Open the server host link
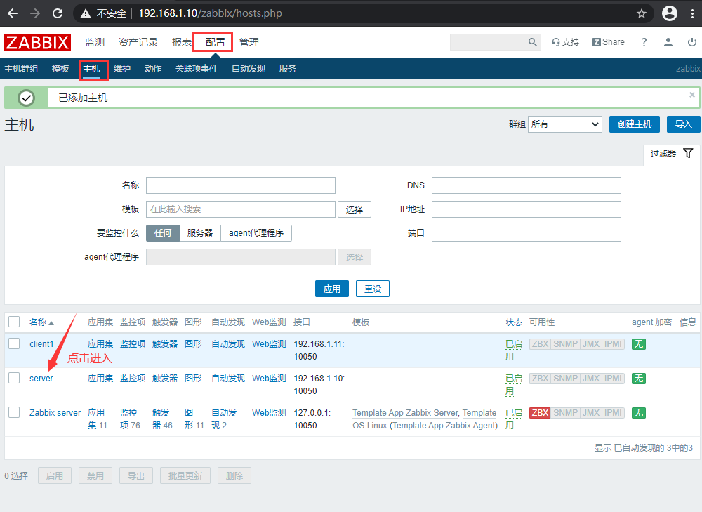 coord(41,379)
